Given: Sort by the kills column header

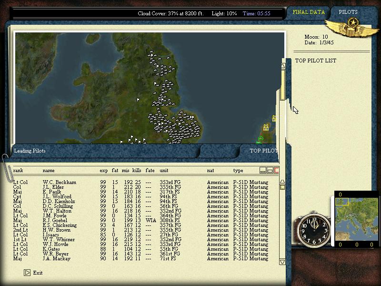Looking at the screenshot, I should [137, 171].
